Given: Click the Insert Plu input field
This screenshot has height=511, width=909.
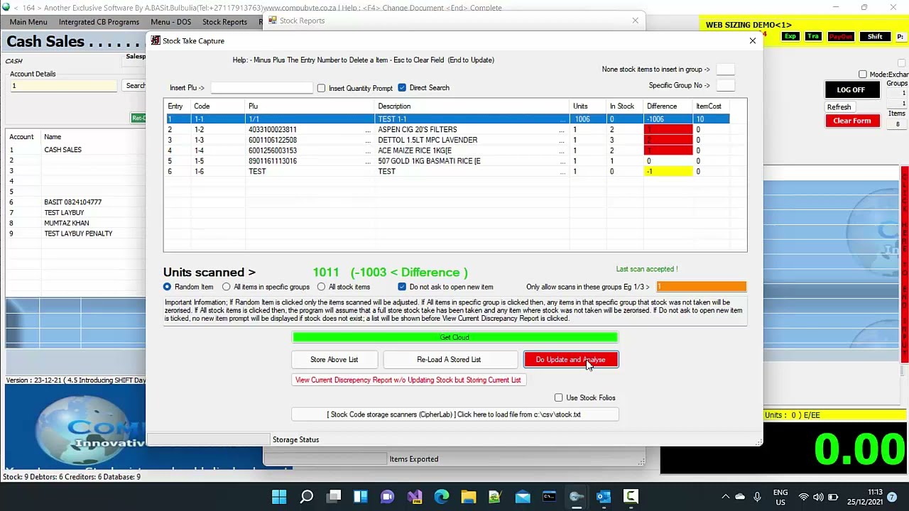Looking at the screenshot, I should click(261, 87).
